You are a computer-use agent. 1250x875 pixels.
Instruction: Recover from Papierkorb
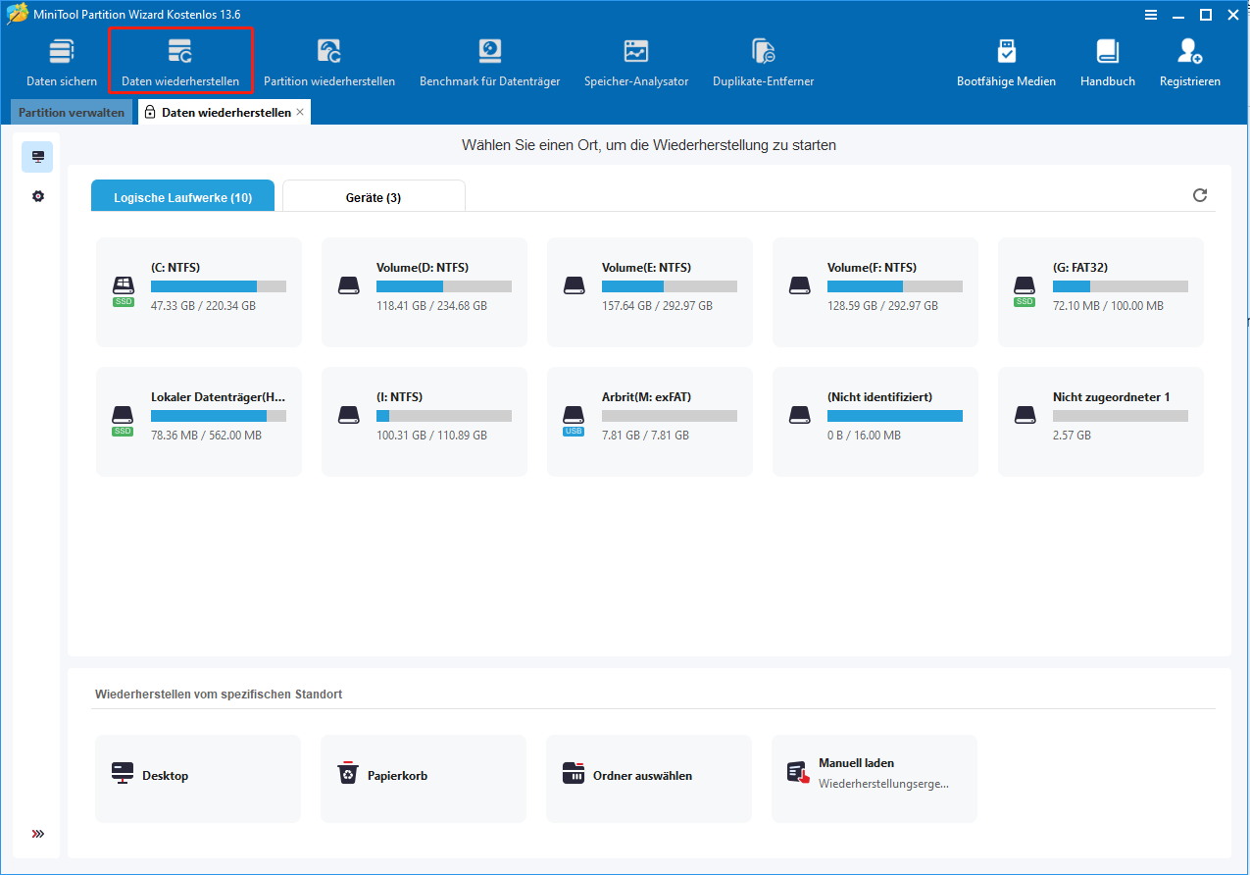coord(424,779)
